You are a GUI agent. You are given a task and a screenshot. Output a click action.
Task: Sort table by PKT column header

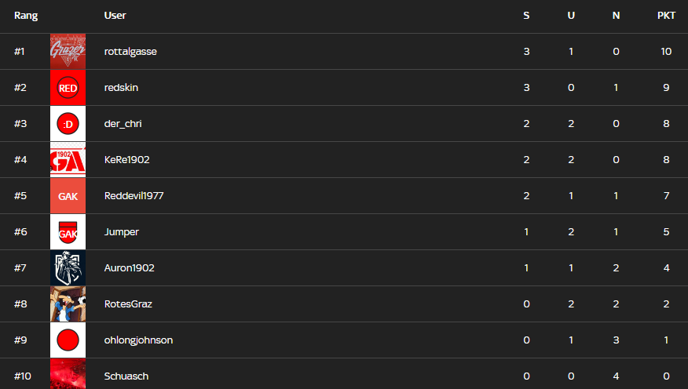666,16
